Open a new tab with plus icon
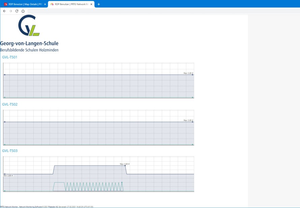The image size is (300, 208). [98, 4]
